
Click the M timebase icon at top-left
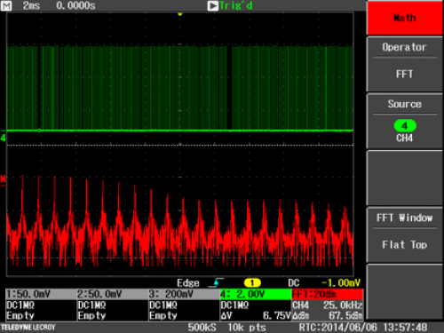click(x=6, y=5)
